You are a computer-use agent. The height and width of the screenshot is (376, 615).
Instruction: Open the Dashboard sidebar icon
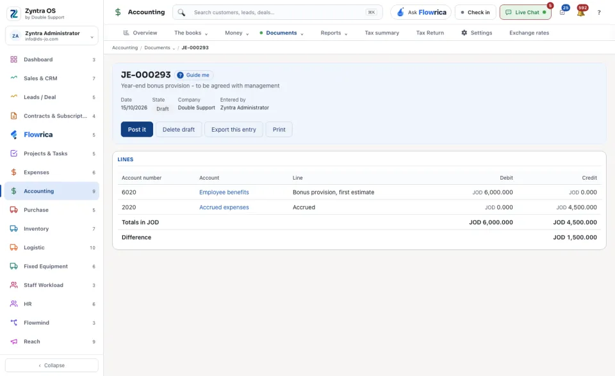13,59
